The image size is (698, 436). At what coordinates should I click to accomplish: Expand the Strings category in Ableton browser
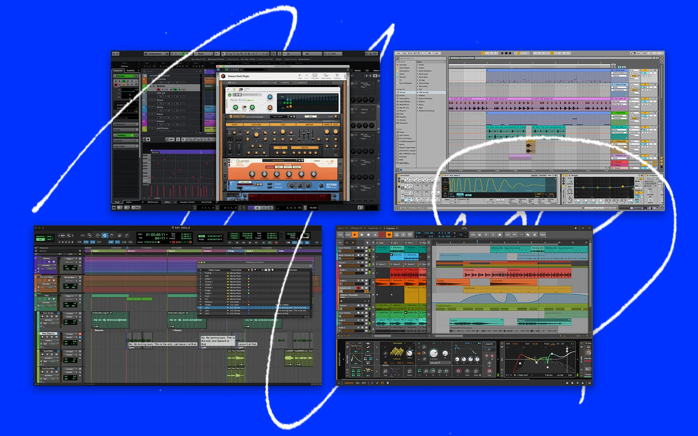[x=418, y=80]
